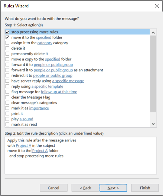Click Finish to complete the rule

[145, 188]
